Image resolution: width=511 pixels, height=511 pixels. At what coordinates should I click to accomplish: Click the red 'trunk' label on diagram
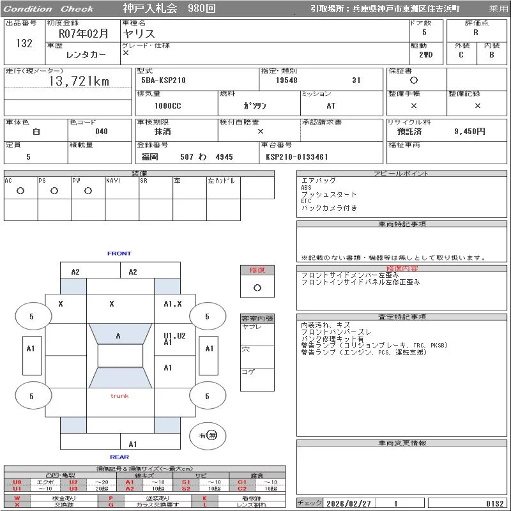tap(119, 396)
